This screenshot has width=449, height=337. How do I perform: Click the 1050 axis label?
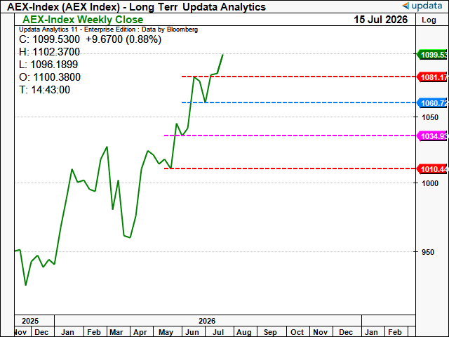click(x=430, y=117)
